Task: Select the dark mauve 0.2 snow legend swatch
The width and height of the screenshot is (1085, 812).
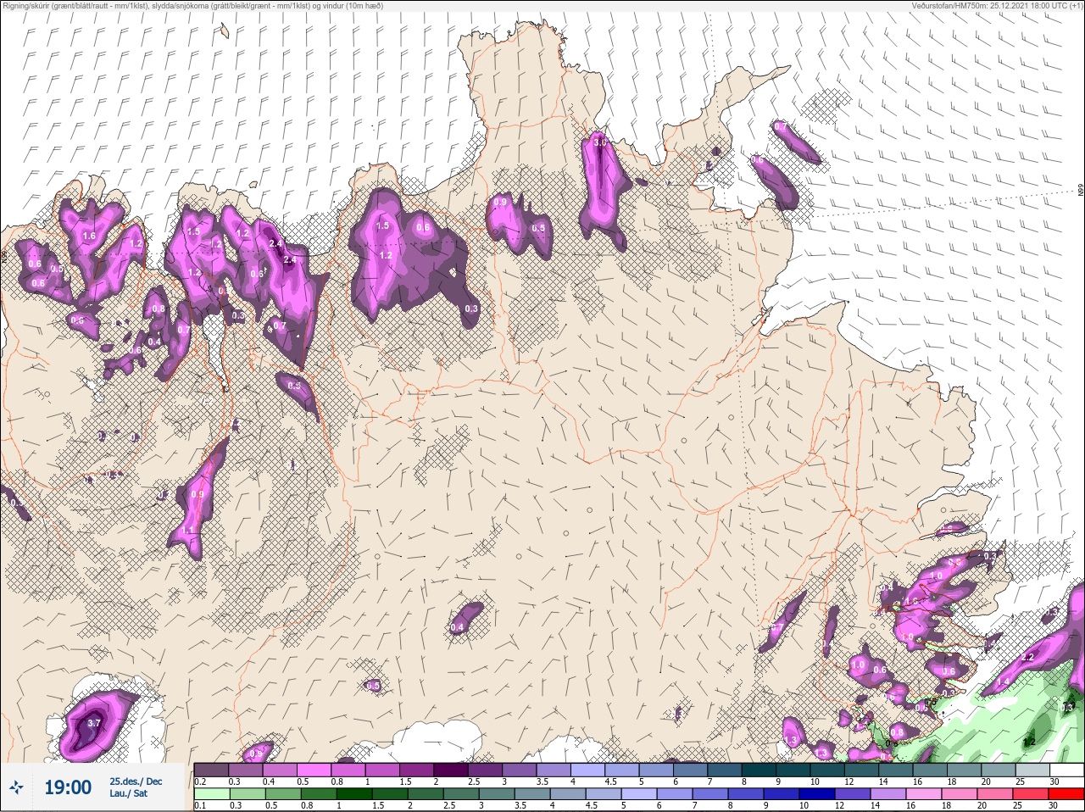Action: (211, 770)
